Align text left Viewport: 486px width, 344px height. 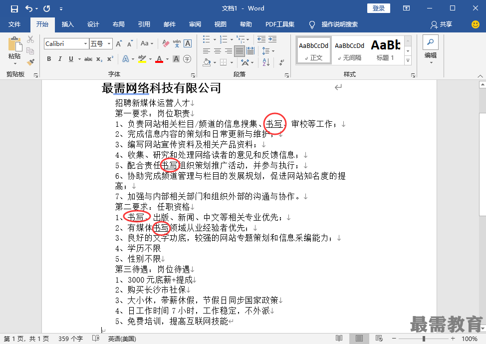(207, 51)
